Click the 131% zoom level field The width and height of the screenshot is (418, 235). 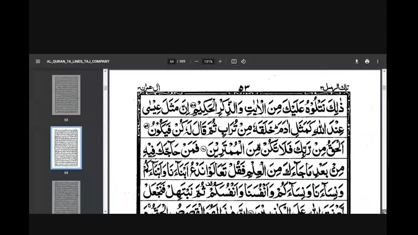pos(208,61)
